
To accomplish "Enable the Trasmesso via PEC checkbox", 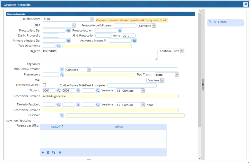I will point(44,85).
